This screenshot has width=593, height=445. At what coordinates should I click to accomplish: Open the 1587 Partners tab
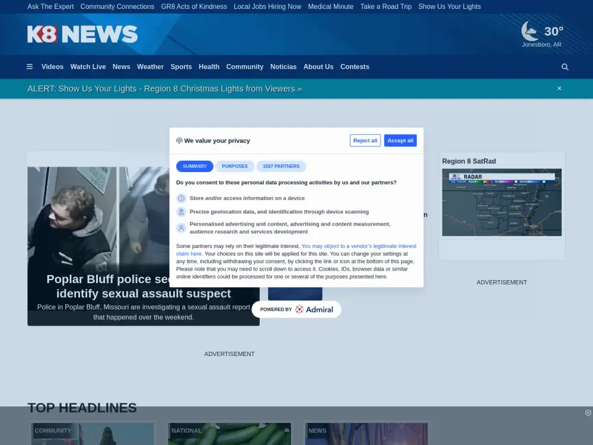coord(281,166)
